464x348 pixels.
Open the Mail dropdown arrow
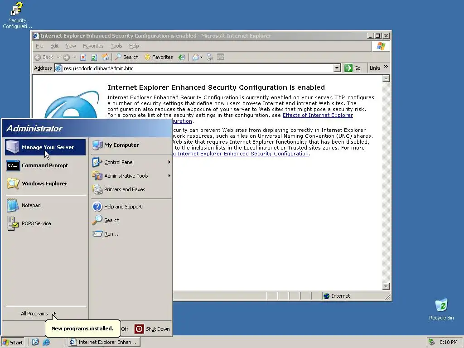tap(202, 57)
